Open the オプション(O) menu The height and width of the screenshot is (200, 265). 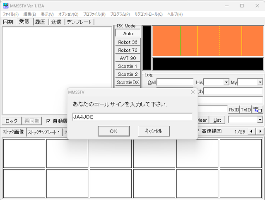pyautogui.click(x=68, y=14)
